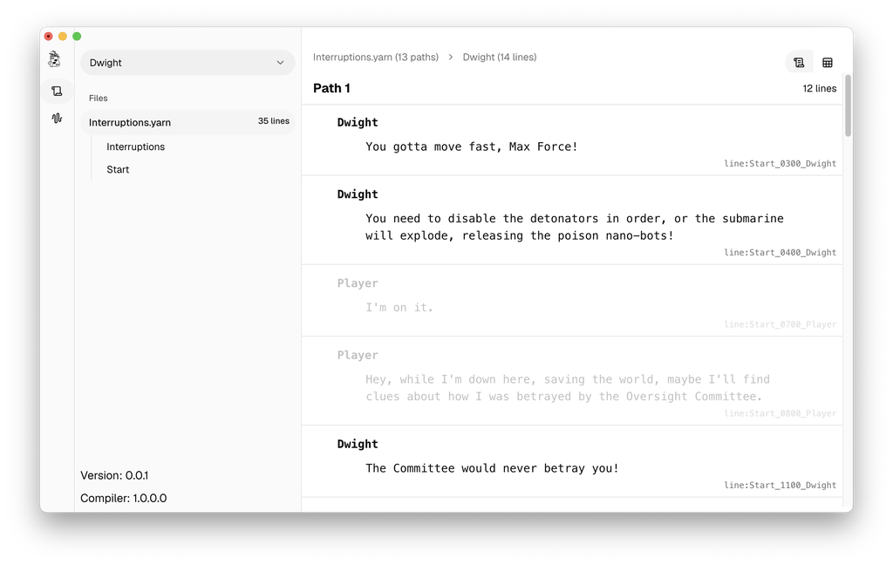Image resolution: width=893 pixels, height=565 pixels.
Task: Click line ID Start_0800_Player
Action: click(780, 413)
